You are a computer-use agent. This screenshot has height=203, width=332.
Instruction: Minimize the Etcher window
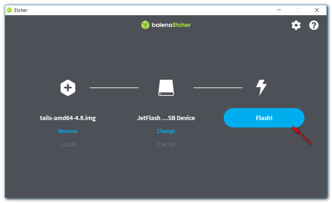279,10
